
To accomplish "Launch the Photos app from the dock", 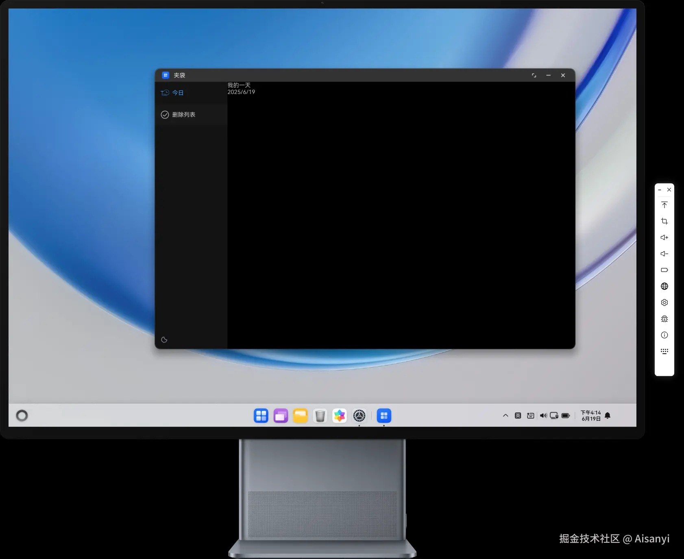I will point(339,415).
